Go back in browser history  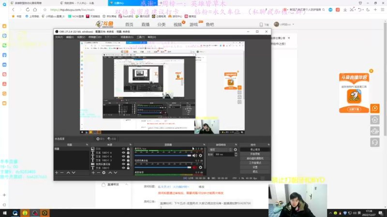[x=14, y=10]
